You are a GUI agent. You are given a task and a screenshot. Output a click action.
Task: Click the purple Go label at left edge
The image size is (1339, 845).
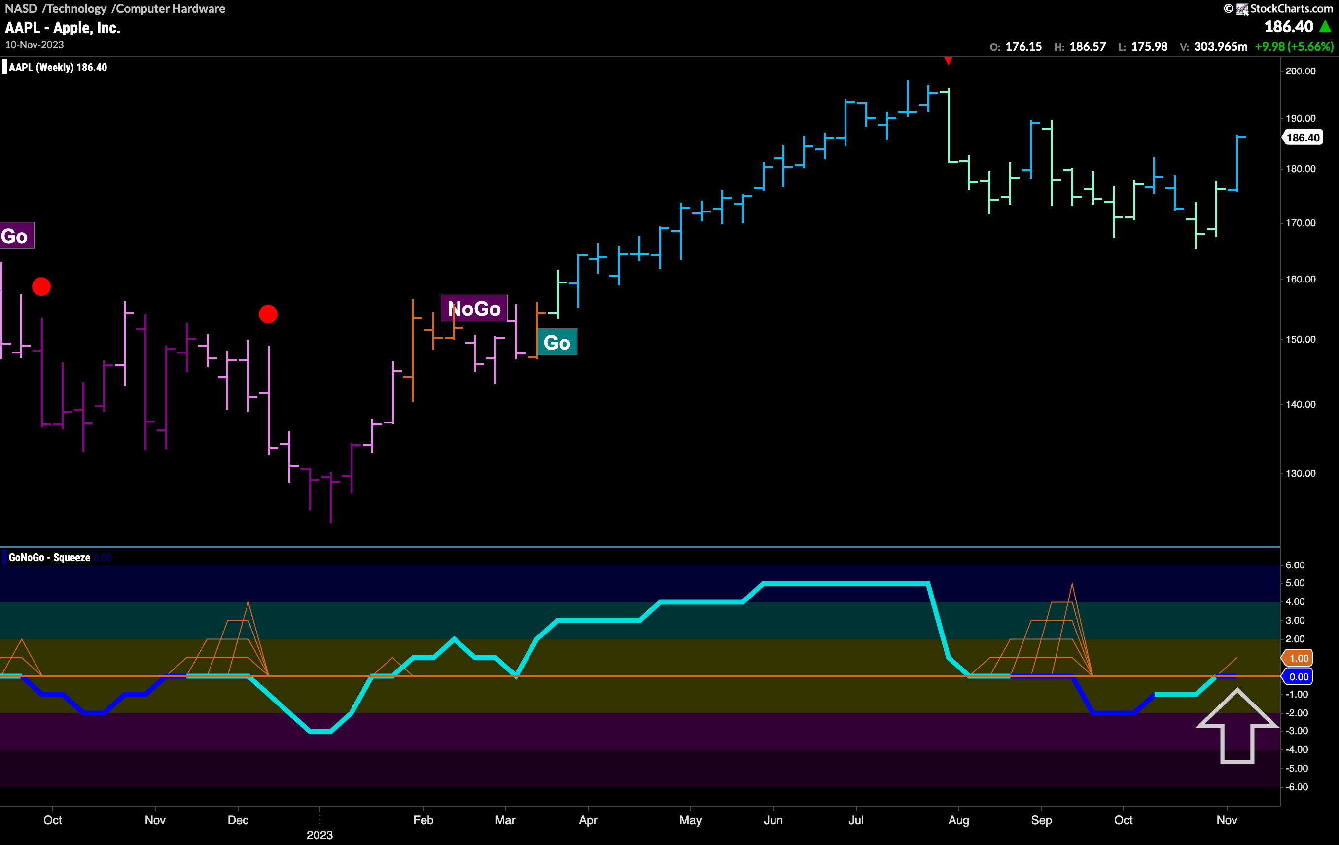16,236
